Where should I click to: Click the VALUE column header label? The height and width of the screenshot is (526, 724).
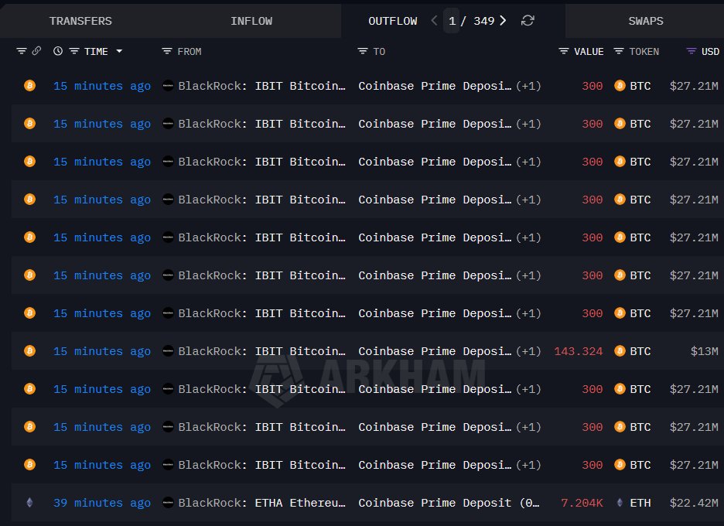pyautogui.click(x=589, y=51)
